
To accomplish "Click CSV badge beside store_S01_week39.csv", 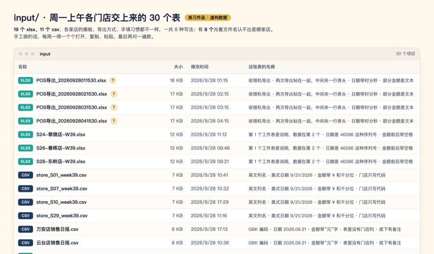I will coord(26,175).
